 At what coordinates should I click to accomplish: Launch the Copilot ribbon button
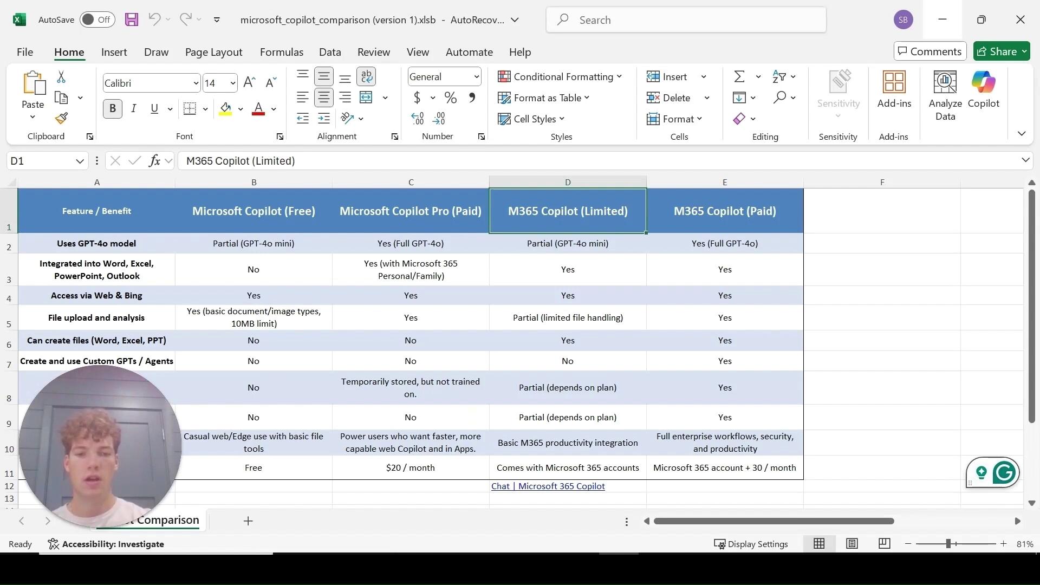[983, 90]
